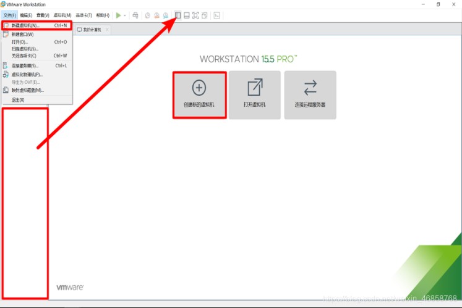Click the 连接远程服务器 tile
Screen dimensions: 462x308
(x=310, y=95)
